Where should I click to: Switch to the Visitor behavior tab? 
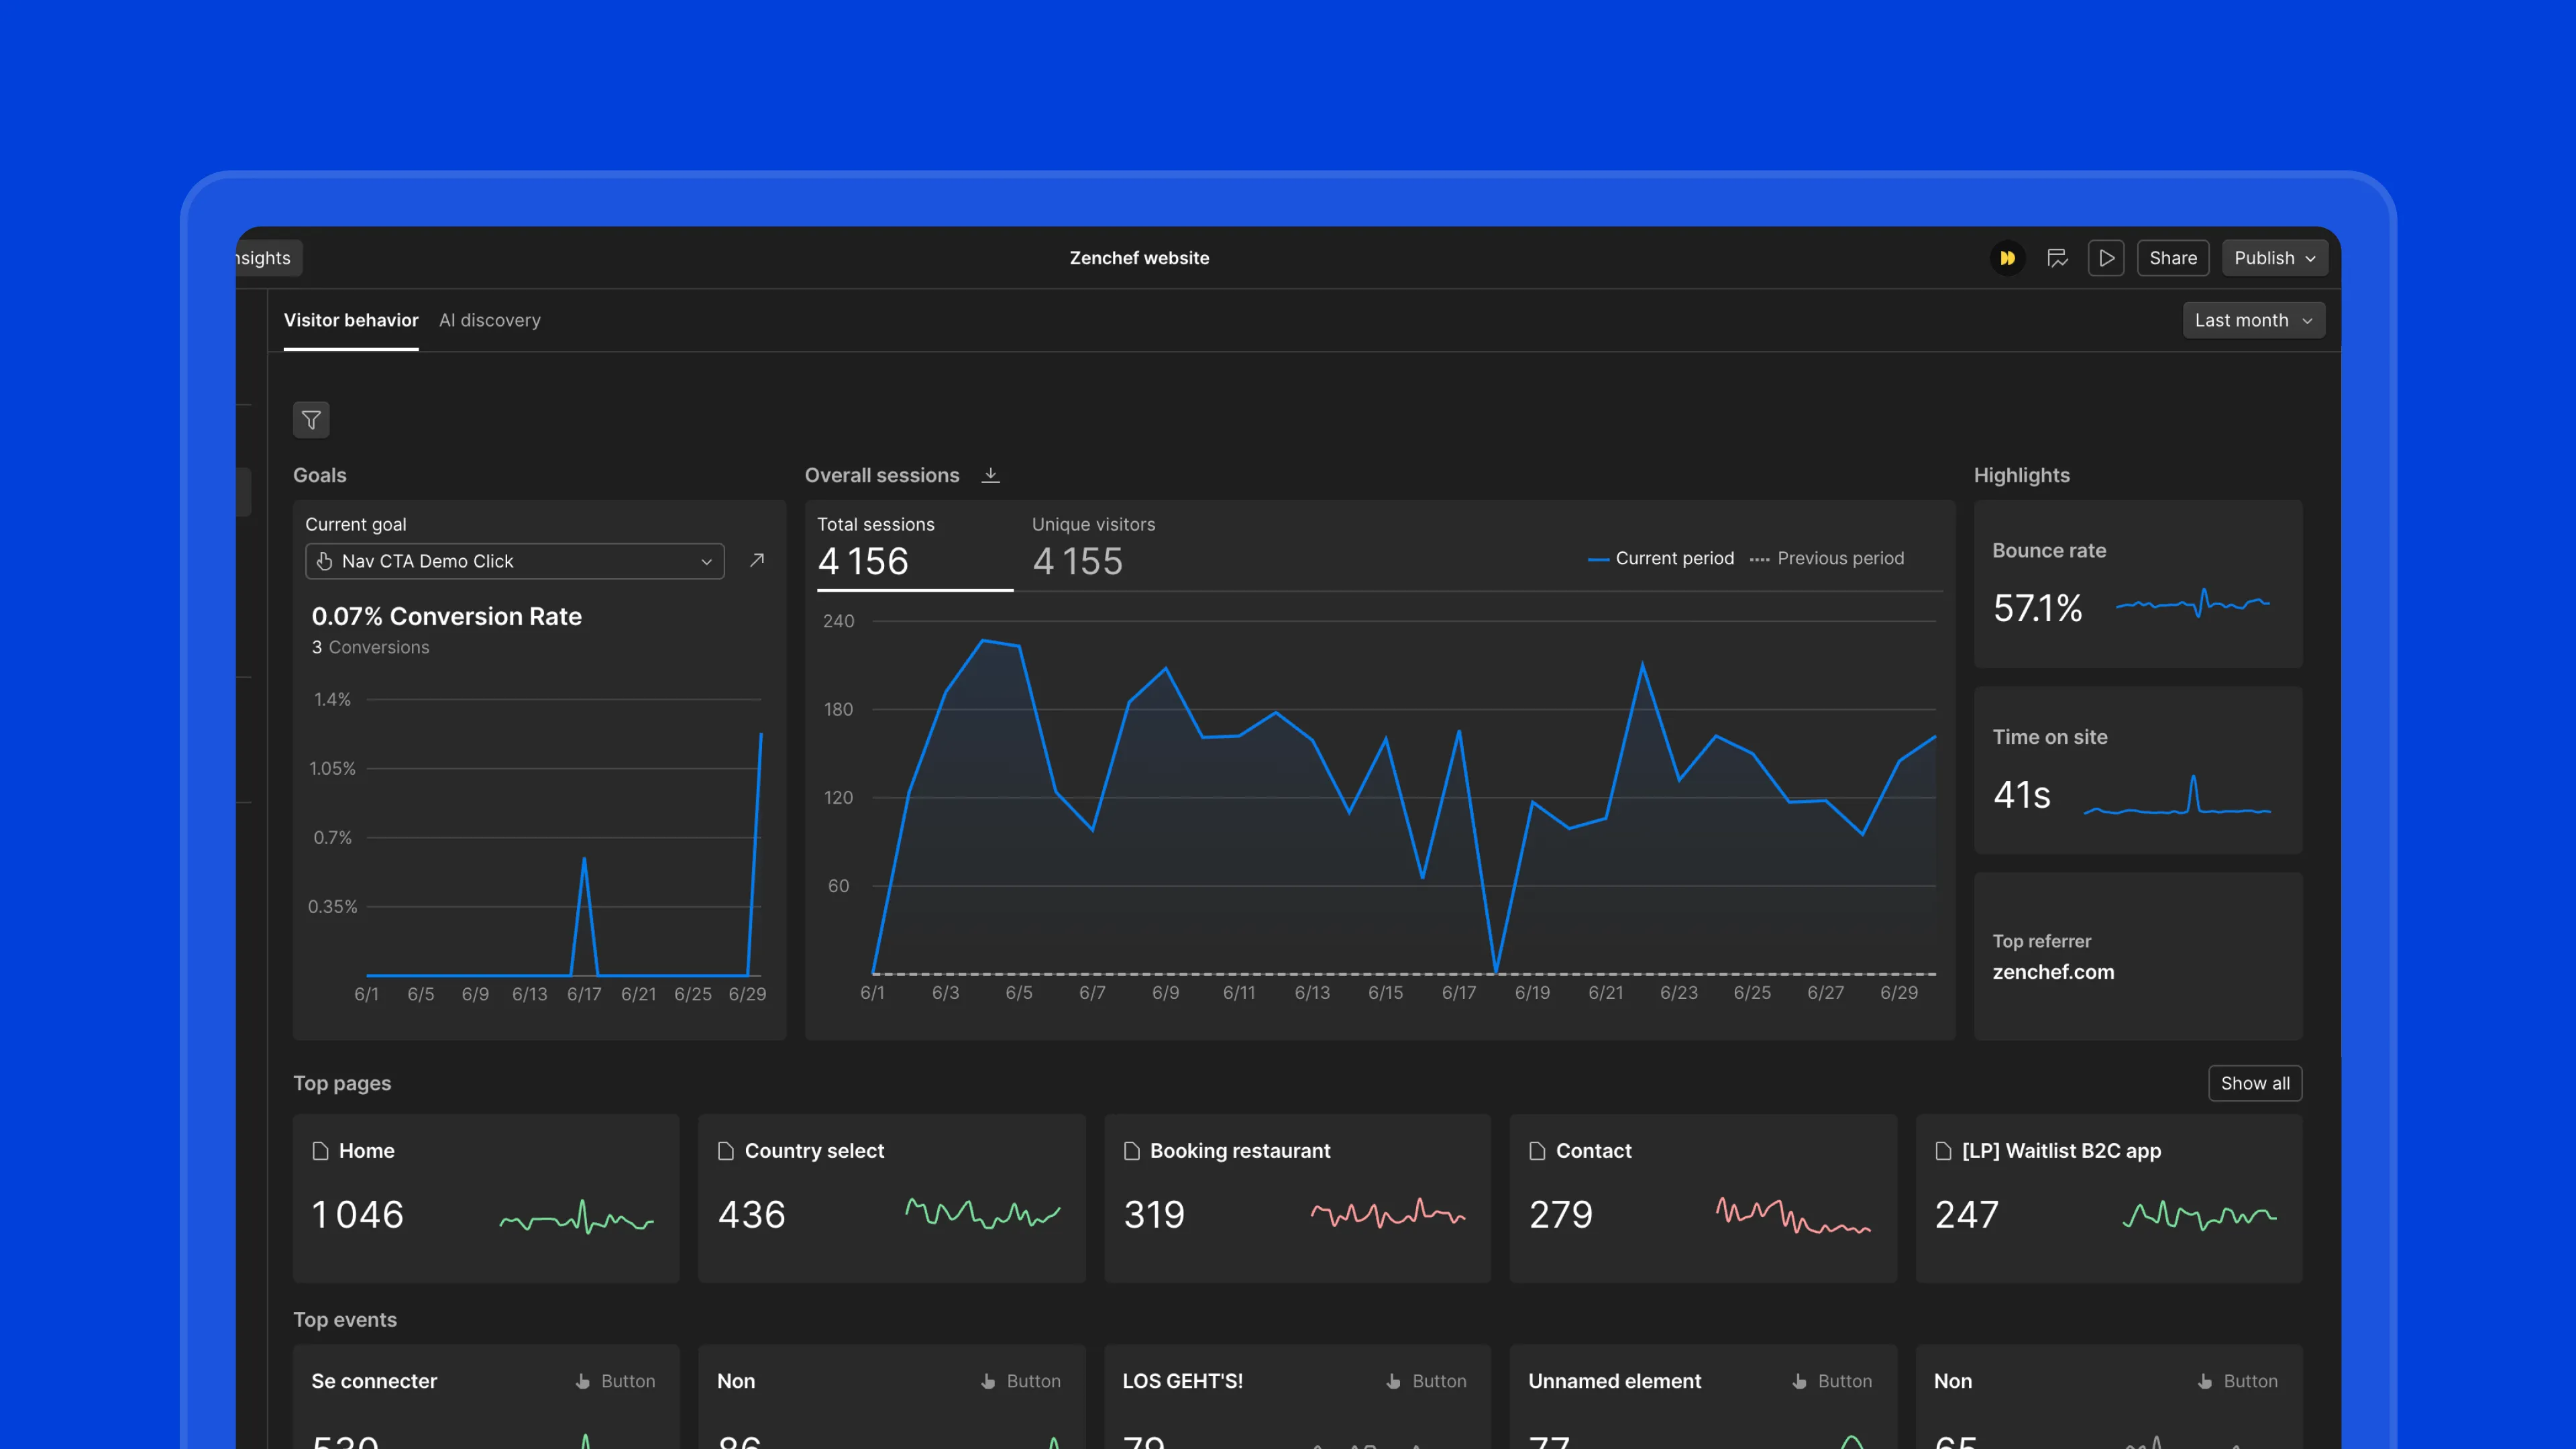point(351,320)
